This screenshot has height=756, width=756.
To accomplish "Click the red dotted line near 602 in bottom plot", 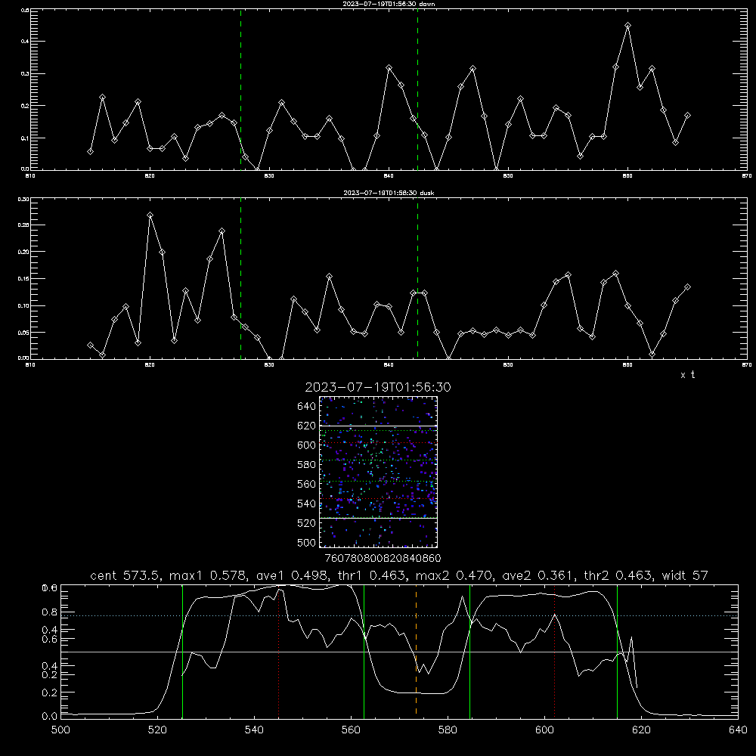I will (x=554, y=651).
